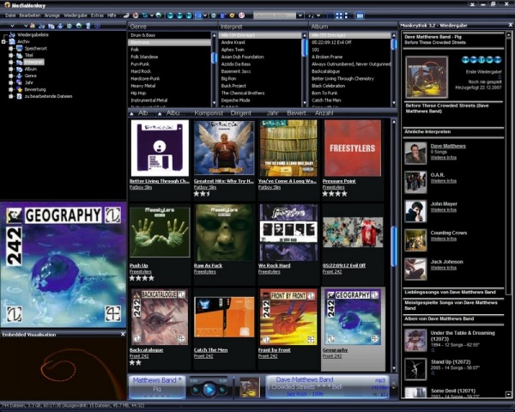The height and width of the screenshot is (412, 515).
Task: Open the Pressure Point album thumbnail
Action: tap(352, 148)
